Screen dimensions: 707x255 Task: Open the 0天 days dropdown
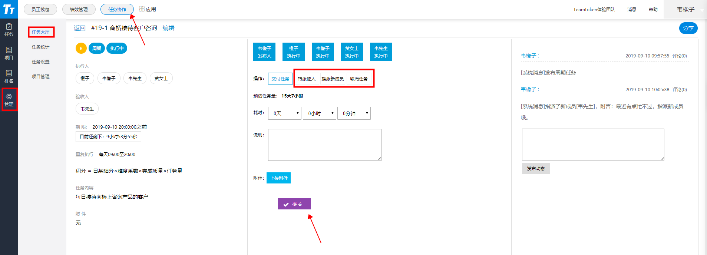click(x=285, y=113)
